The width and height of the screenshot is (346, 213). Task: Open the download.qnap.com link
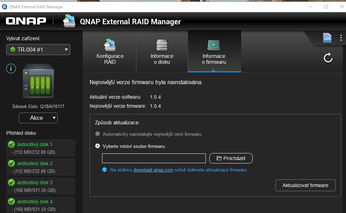[153, 170]
